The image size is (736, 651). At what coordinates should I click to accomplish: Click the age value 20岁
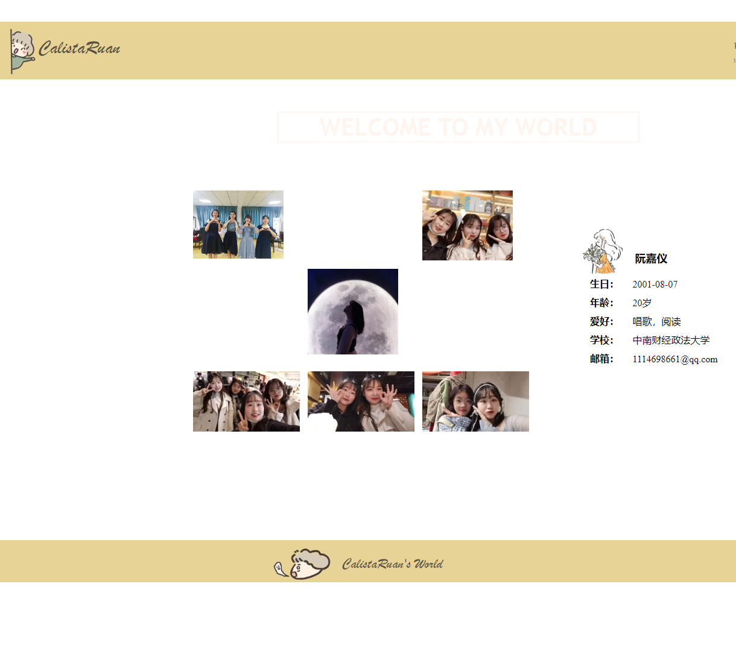pyautogui.click(x=642, y=303)
